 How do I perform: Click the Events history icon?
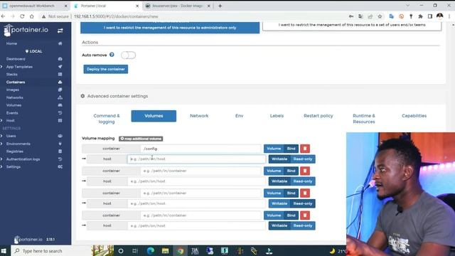60,113
